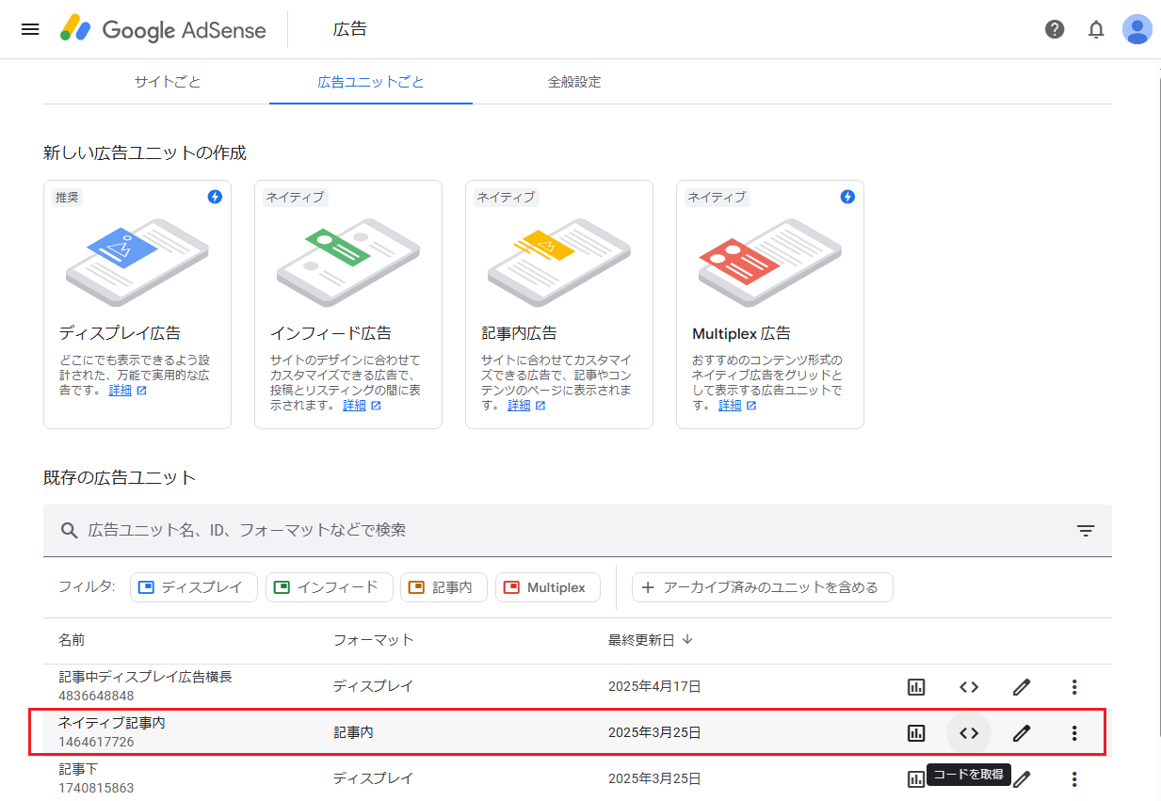Open the notifications bell
The width and height of the screenshot is (1161, 801).
(x=1096, y=29)
